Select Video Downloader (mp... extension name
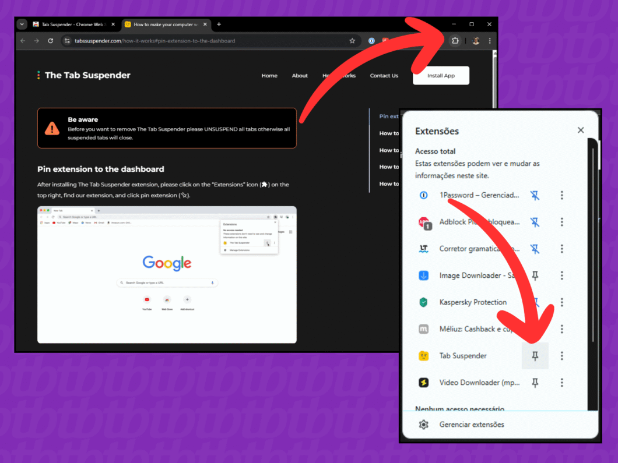Image resolution: width=618 pixels, height=463 pixels. click(x=480, y=383)
